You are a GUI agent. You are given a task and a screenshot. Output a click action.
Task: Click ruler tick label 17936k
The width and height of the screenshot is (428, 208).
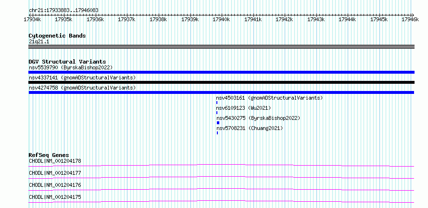point(95,19)
